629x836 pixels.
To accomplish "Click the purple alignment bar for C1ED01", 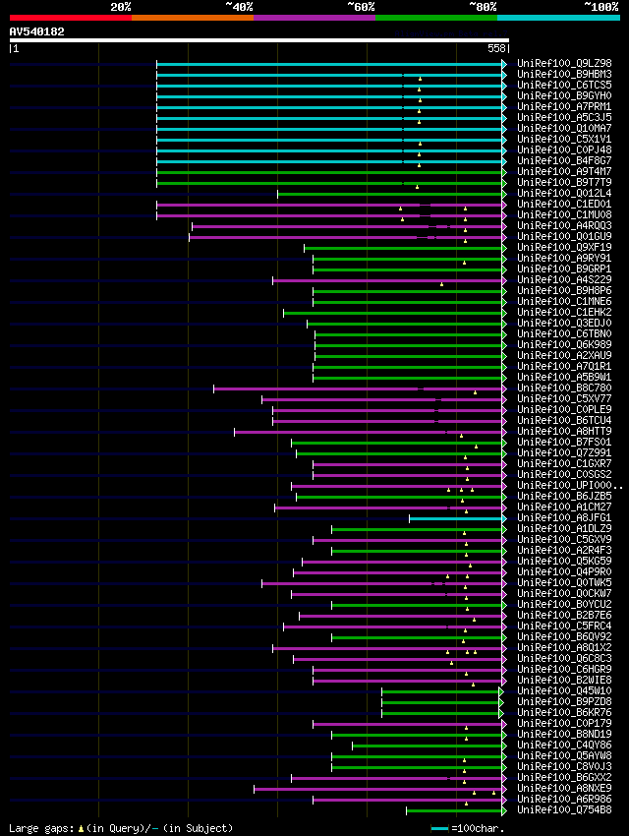I will click(x=329, y=205).
